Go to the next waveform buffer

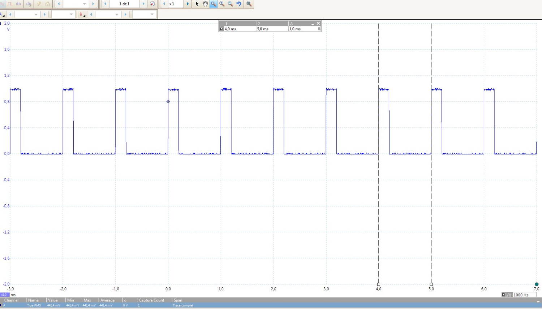tap(143, 4)
